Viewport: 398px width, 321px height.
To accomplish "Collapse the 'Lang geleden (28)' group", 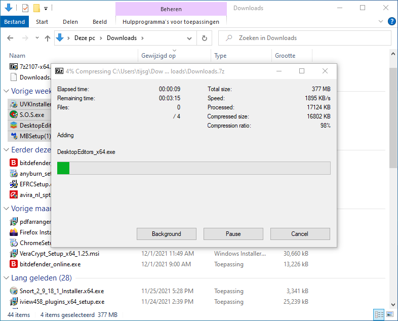I will (x=7, y=278).
